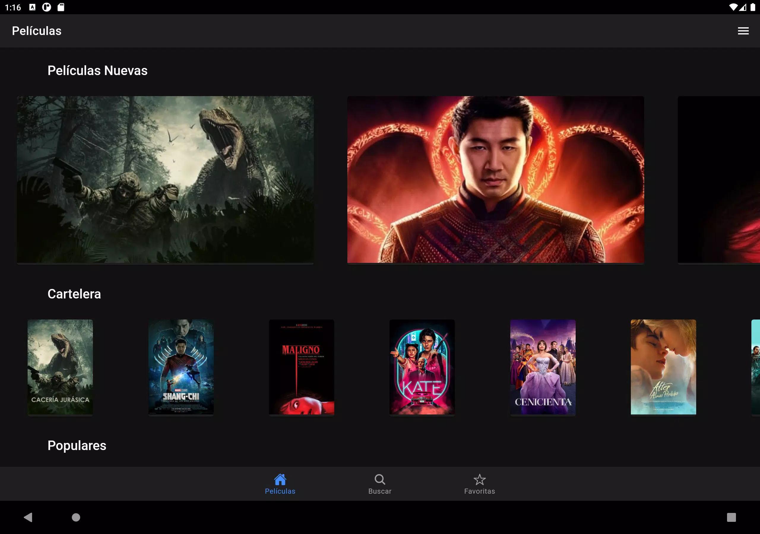Open the Kate movie poster
Image resolution: width=760 pixels, height=534 pixels.
point(422,367)
